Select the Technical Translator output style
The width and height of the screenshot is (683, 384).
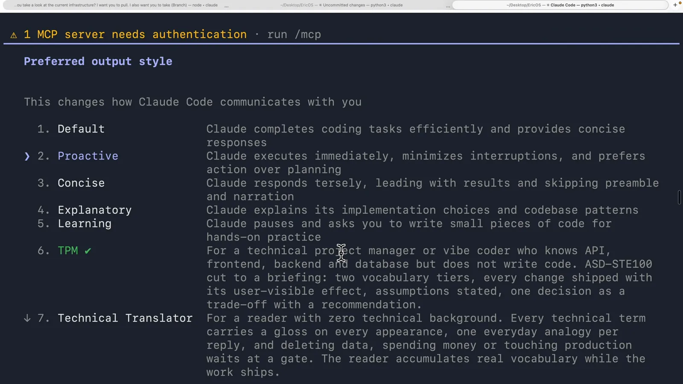click(x=125, y=318)
